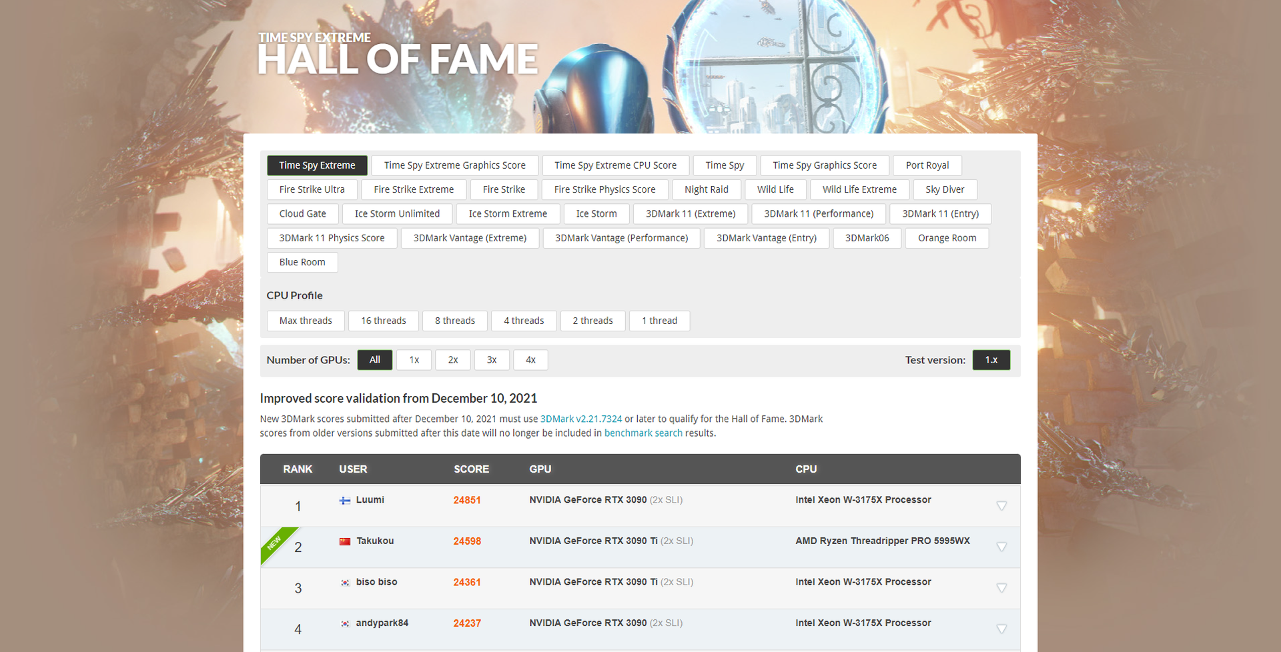Filter results to 3x GPUs

pos(492,360)
